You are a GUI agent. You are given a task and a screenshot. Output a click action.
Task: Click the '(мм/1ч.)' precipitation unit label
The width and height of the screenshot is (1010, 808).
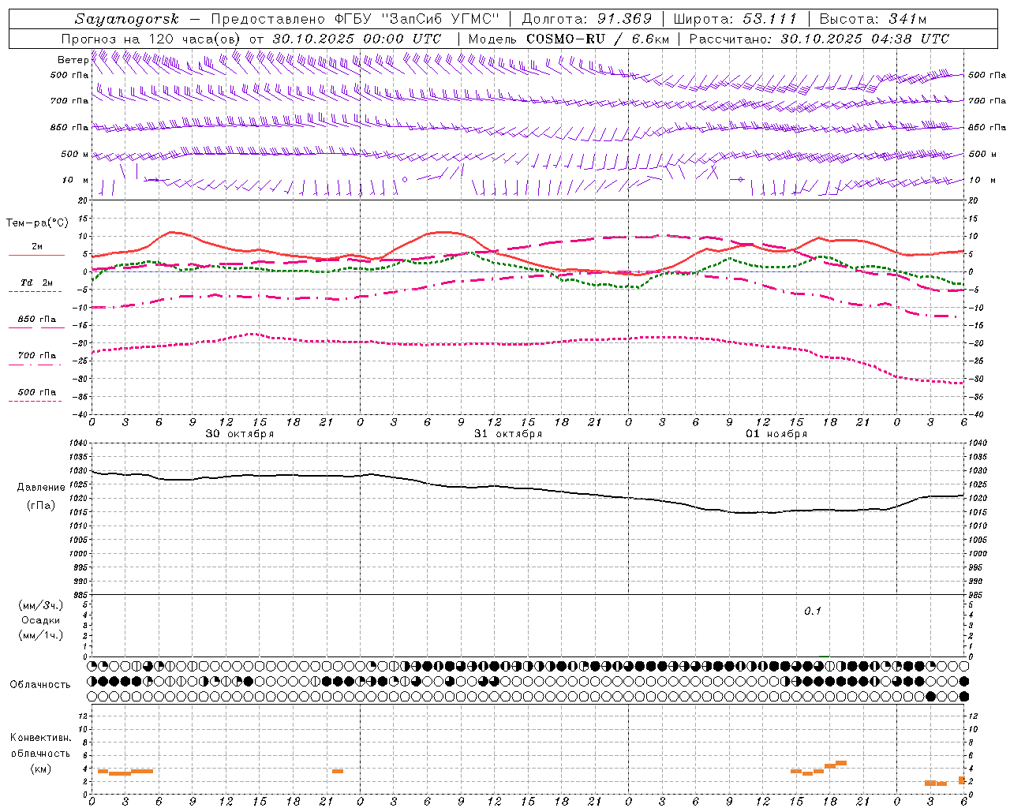click(41, 635)
